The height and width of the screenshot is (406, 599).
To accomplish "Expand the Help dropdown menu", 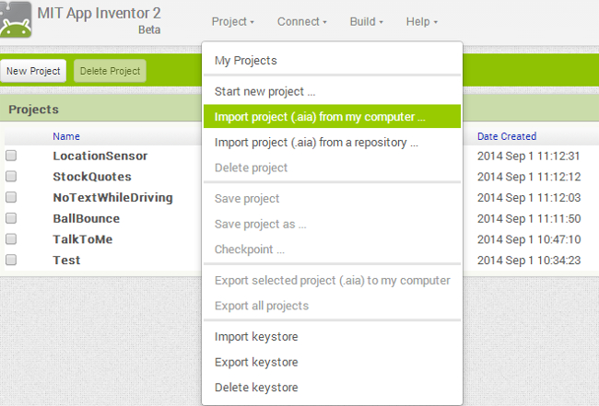I will [421, 21].
